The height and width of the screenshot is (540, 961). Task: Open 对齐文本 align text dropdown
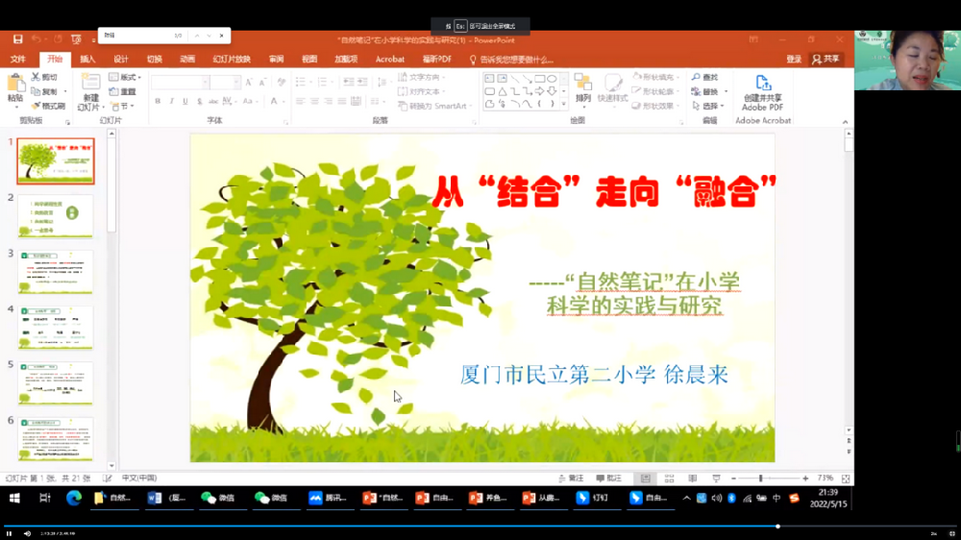coord(422,91)
